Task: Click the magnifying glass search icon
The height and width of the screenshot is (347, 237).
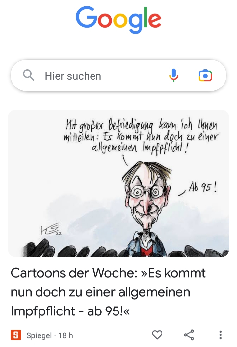Action: coord(29,75)
